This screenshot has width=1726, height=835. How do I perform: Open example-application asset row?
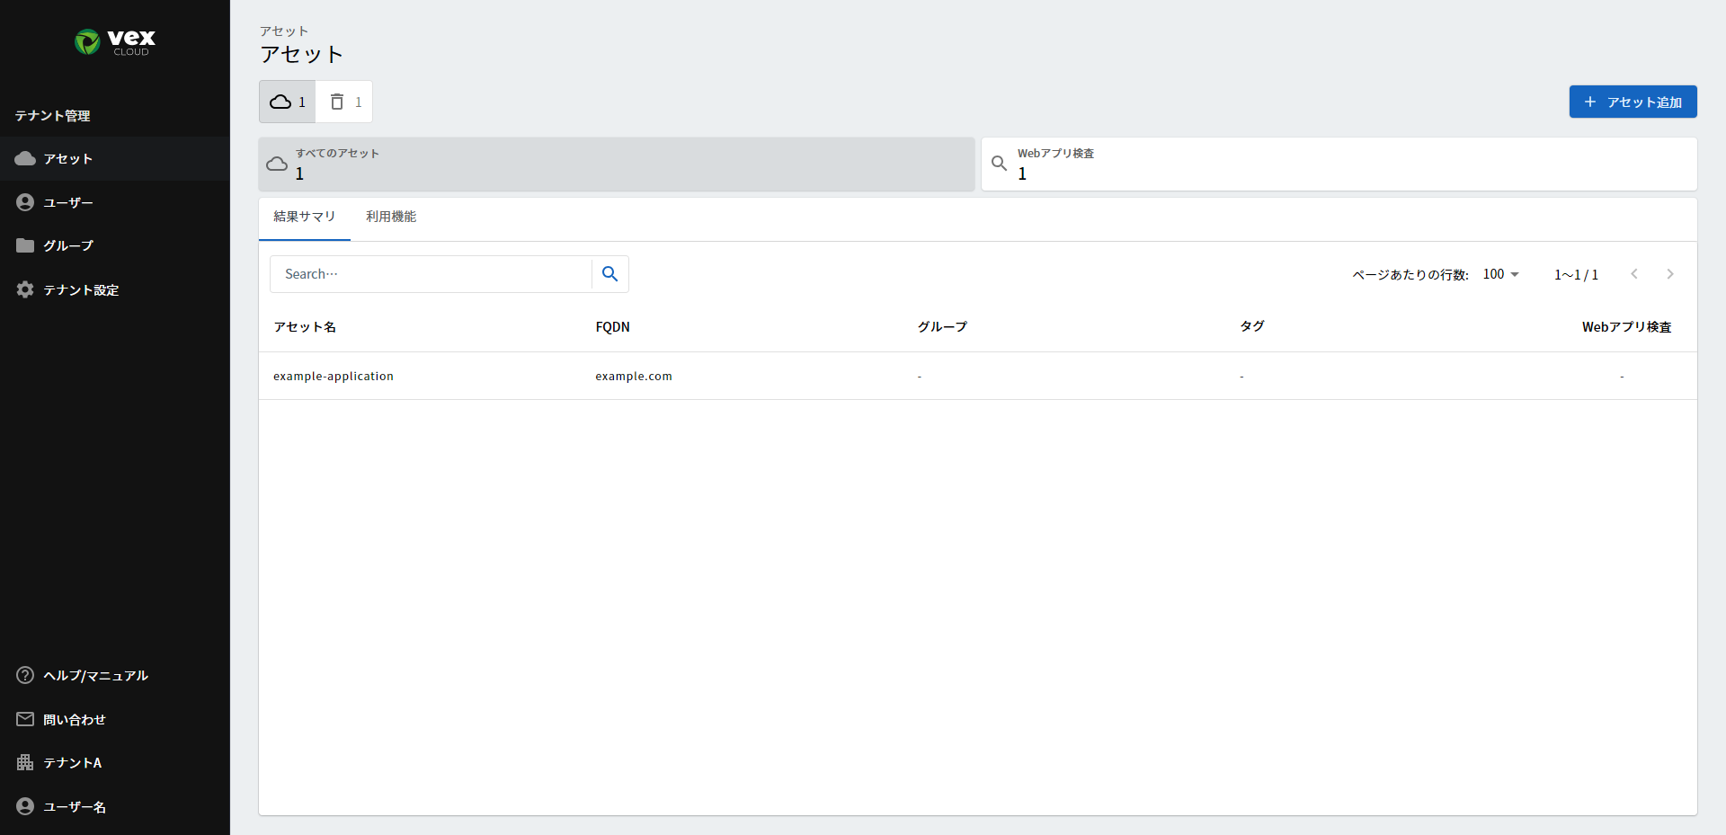(978, 376)
